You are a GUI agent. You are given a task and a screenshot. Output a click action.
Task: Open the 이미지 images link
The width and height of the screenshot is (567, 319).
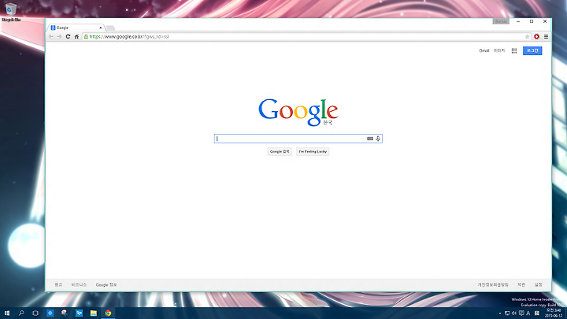pos(499,50)
